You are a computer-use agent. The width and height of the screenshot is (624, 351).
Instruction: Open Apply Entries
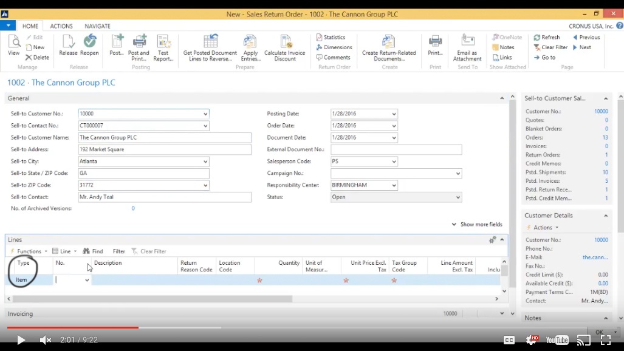pyautogui.click(x=250, y=48)
